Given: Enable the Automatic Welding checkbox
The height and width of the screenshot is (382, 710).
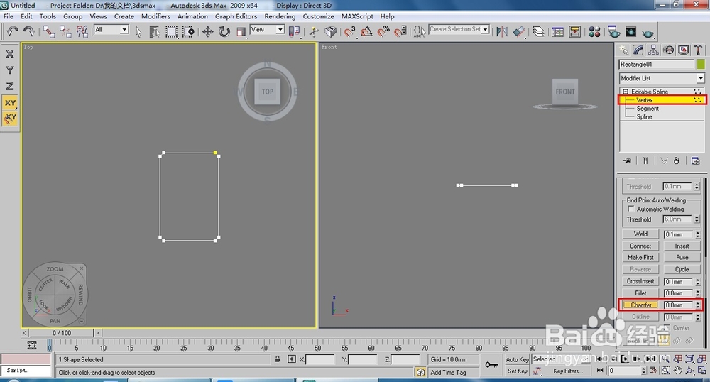Looking at the screenshot, I should pos(630,209).
